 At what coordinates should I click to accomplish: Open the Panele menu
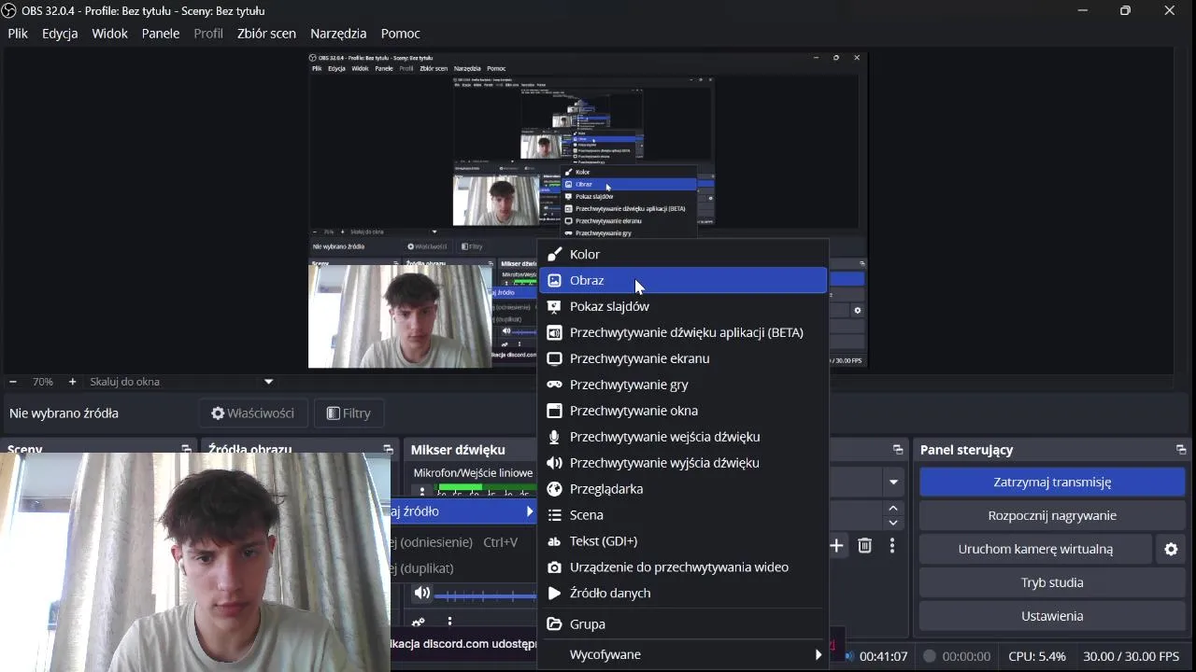161,34
